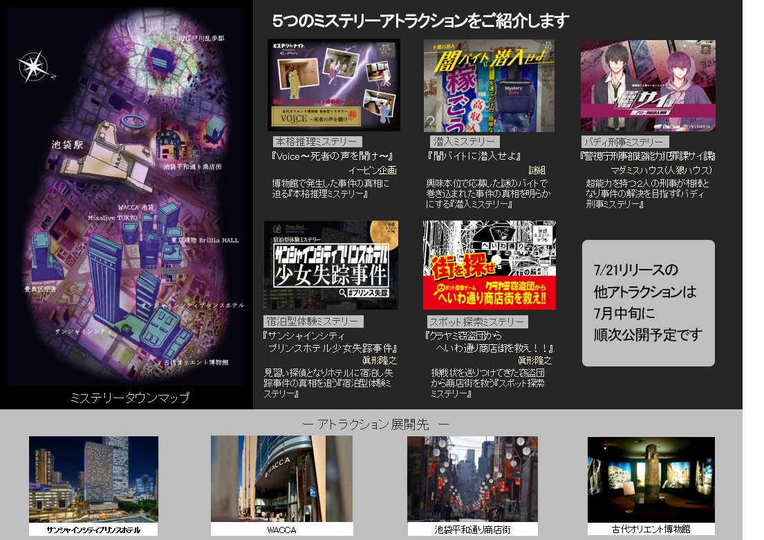The image size is (764, 540).
Task: Select the Voice attraction thumbnail
Action: pyautogui.click(x=334, y=85)
